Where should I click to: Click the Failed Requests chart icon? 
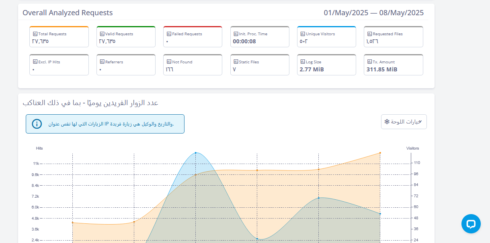click(x=169, y=34)
